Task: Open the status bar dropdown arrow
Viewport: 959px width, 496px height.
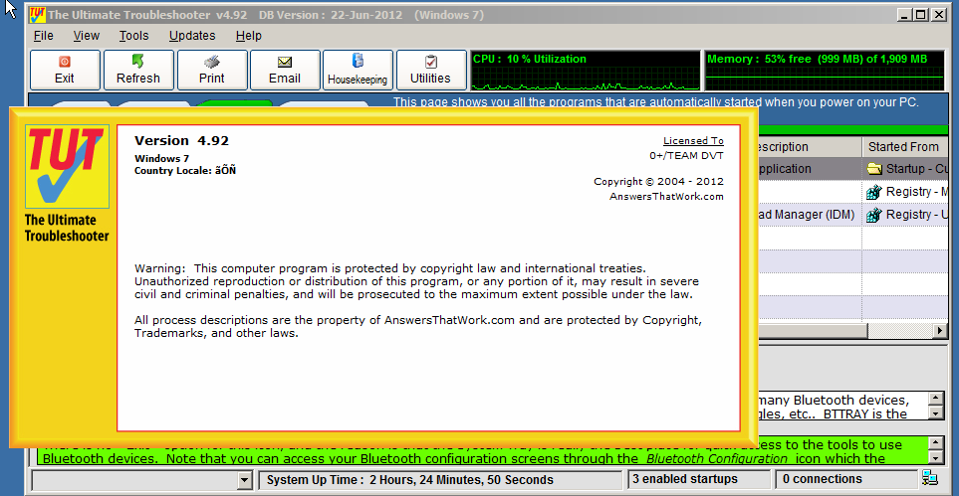Action: click(245, 480)
